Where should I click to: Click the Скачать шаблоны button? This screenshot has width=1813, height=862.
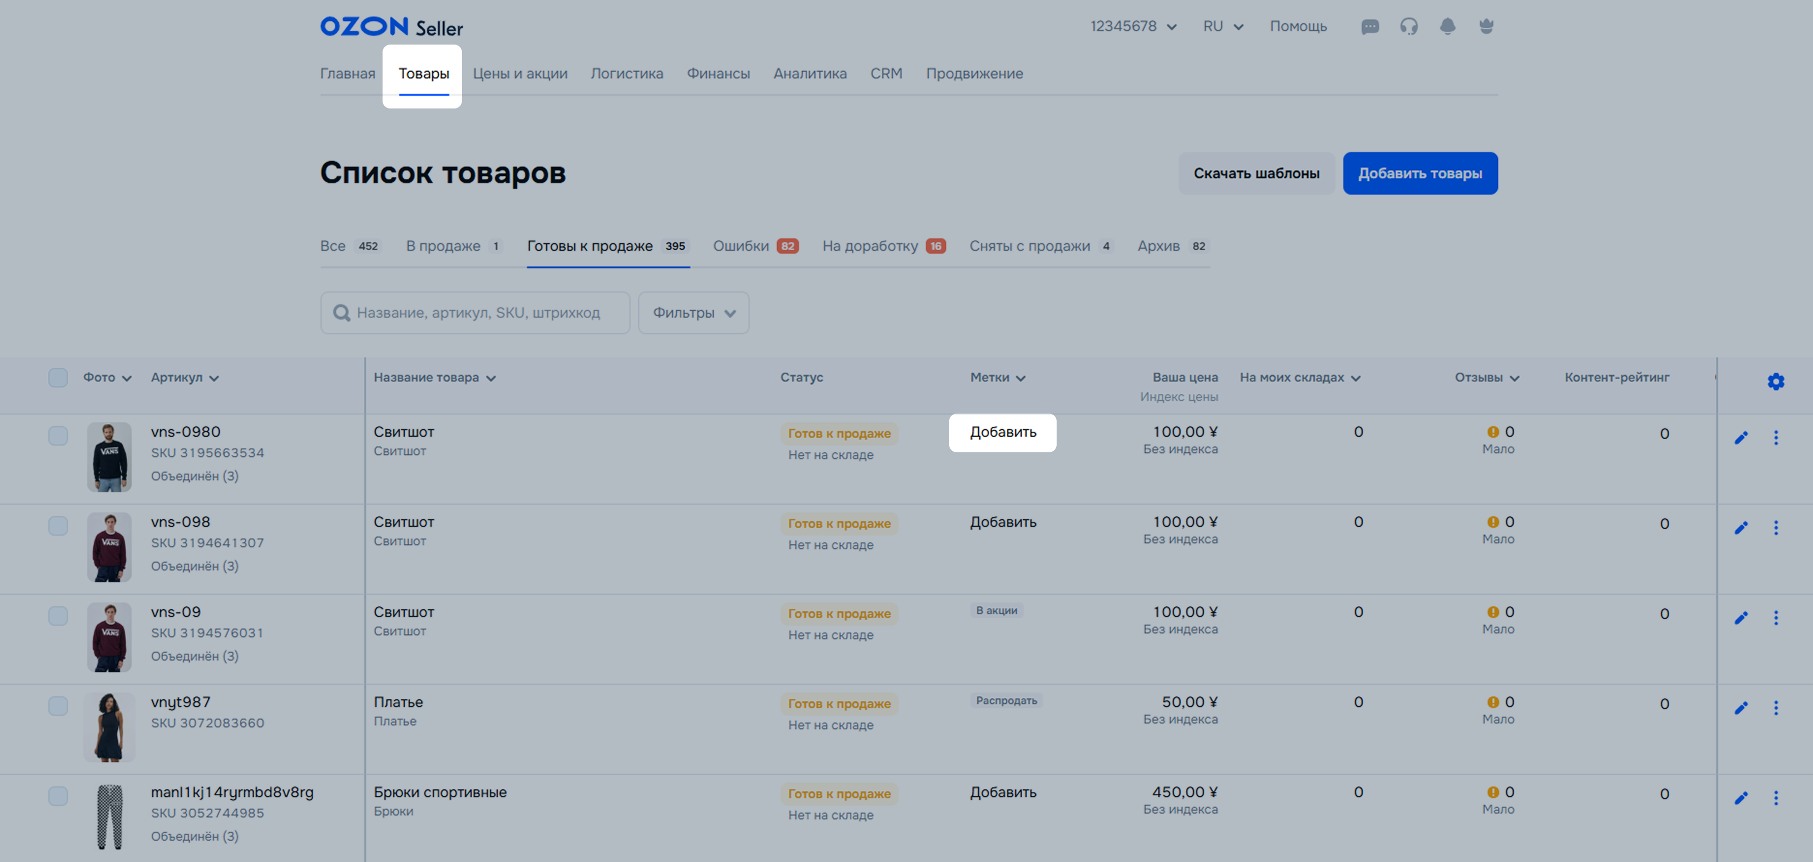[x=1256, y=173]
